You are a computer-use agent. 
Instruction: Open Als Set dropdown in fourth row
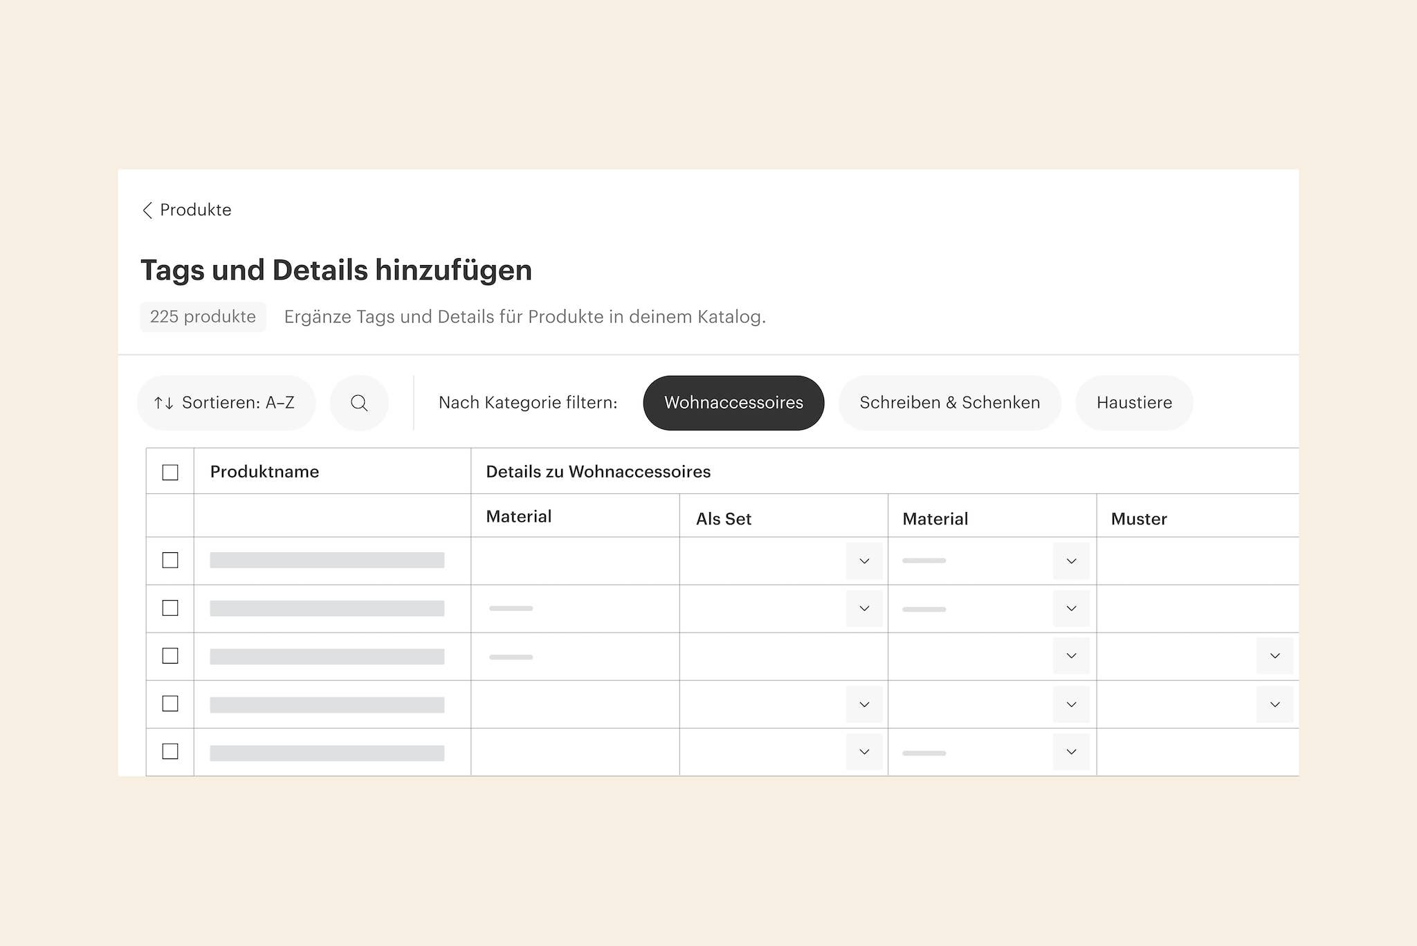863,704
